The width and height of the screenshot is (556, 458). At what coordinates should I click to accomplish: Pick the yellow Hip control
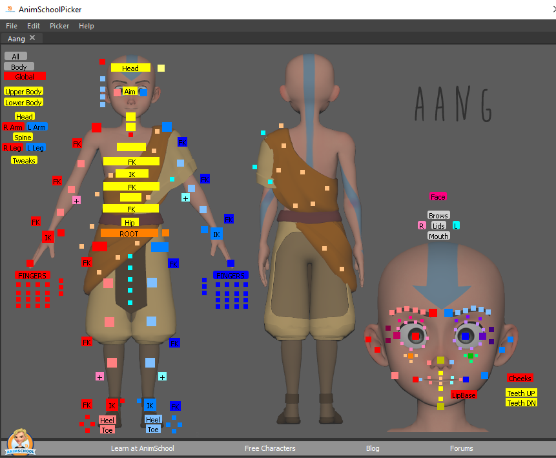[130, 222]
